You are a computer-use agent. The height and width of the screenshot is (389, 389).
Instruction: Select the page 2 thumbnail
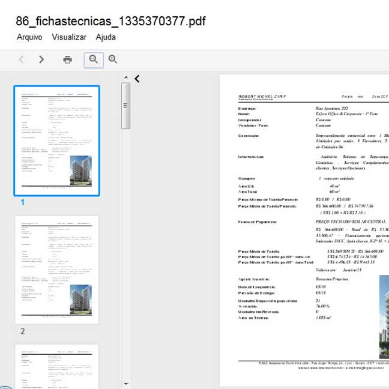[57, 270]
